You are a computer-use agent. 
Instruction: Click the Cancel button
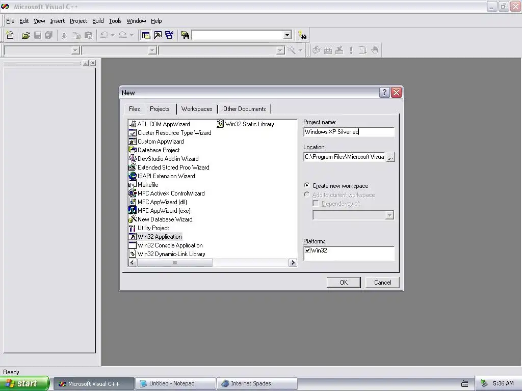pos(382,282)
